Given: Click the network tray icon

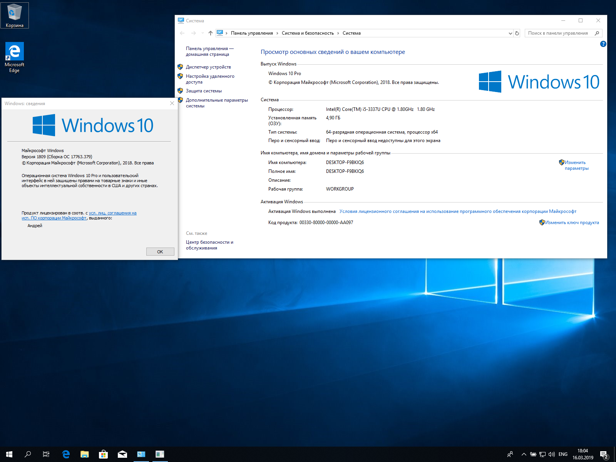Looking at the screenshot, I should click(542, 454).
